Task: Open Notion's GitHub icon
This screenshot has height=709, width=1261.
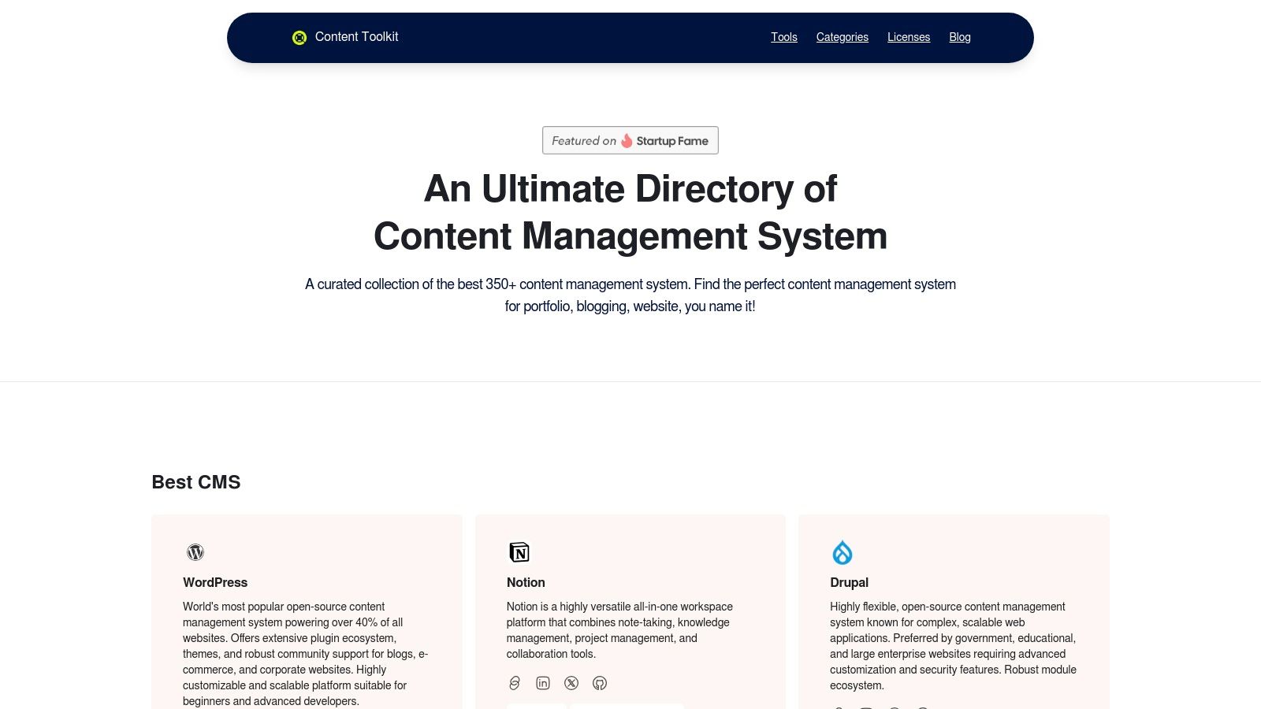Action: pos(600,683)
